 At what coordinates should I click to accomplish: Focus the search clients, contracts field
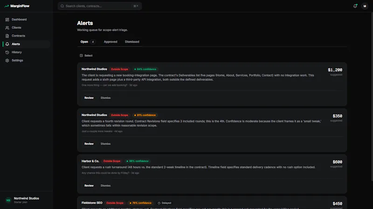(100, 6)
